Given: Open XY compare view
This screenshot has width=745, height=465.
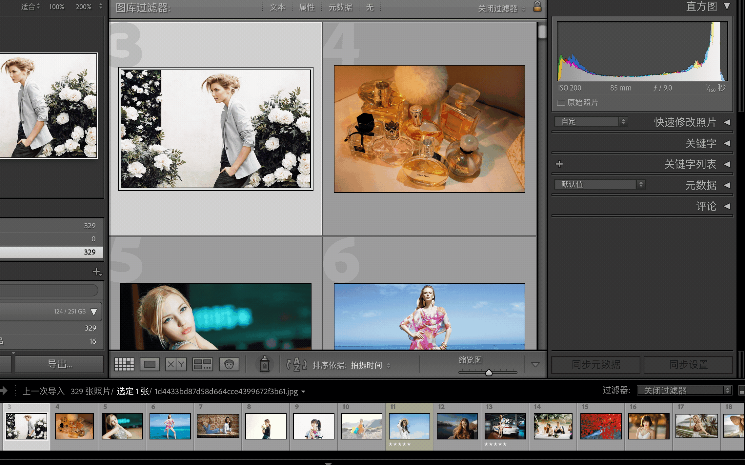Looking at the screenshot, I should point(176,364).
